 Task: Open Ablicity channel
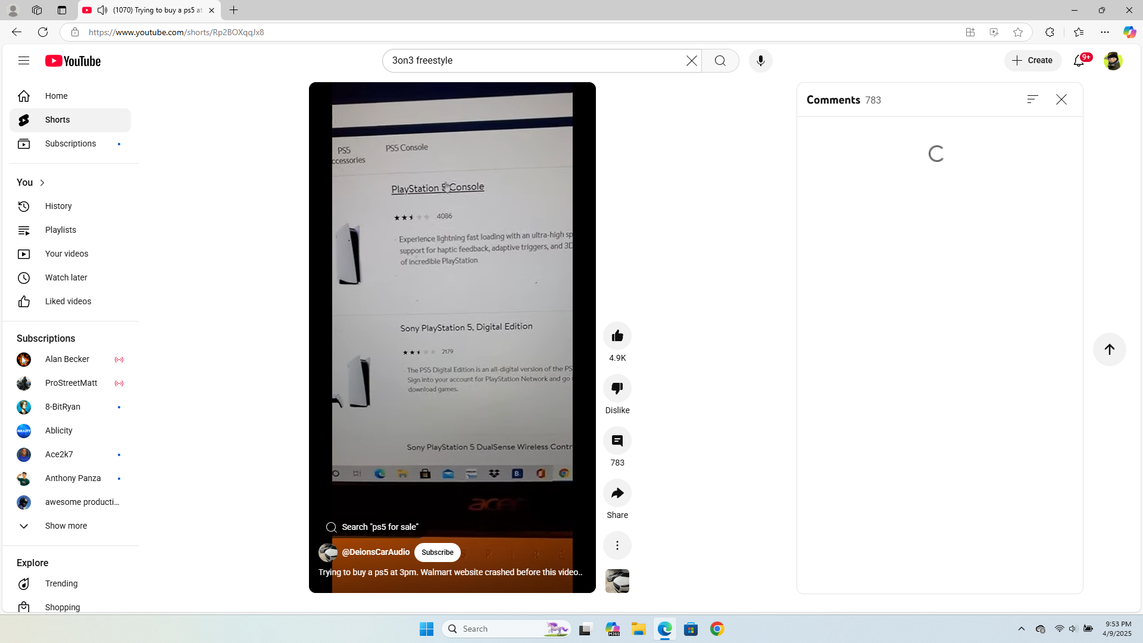tap(70, 430)
